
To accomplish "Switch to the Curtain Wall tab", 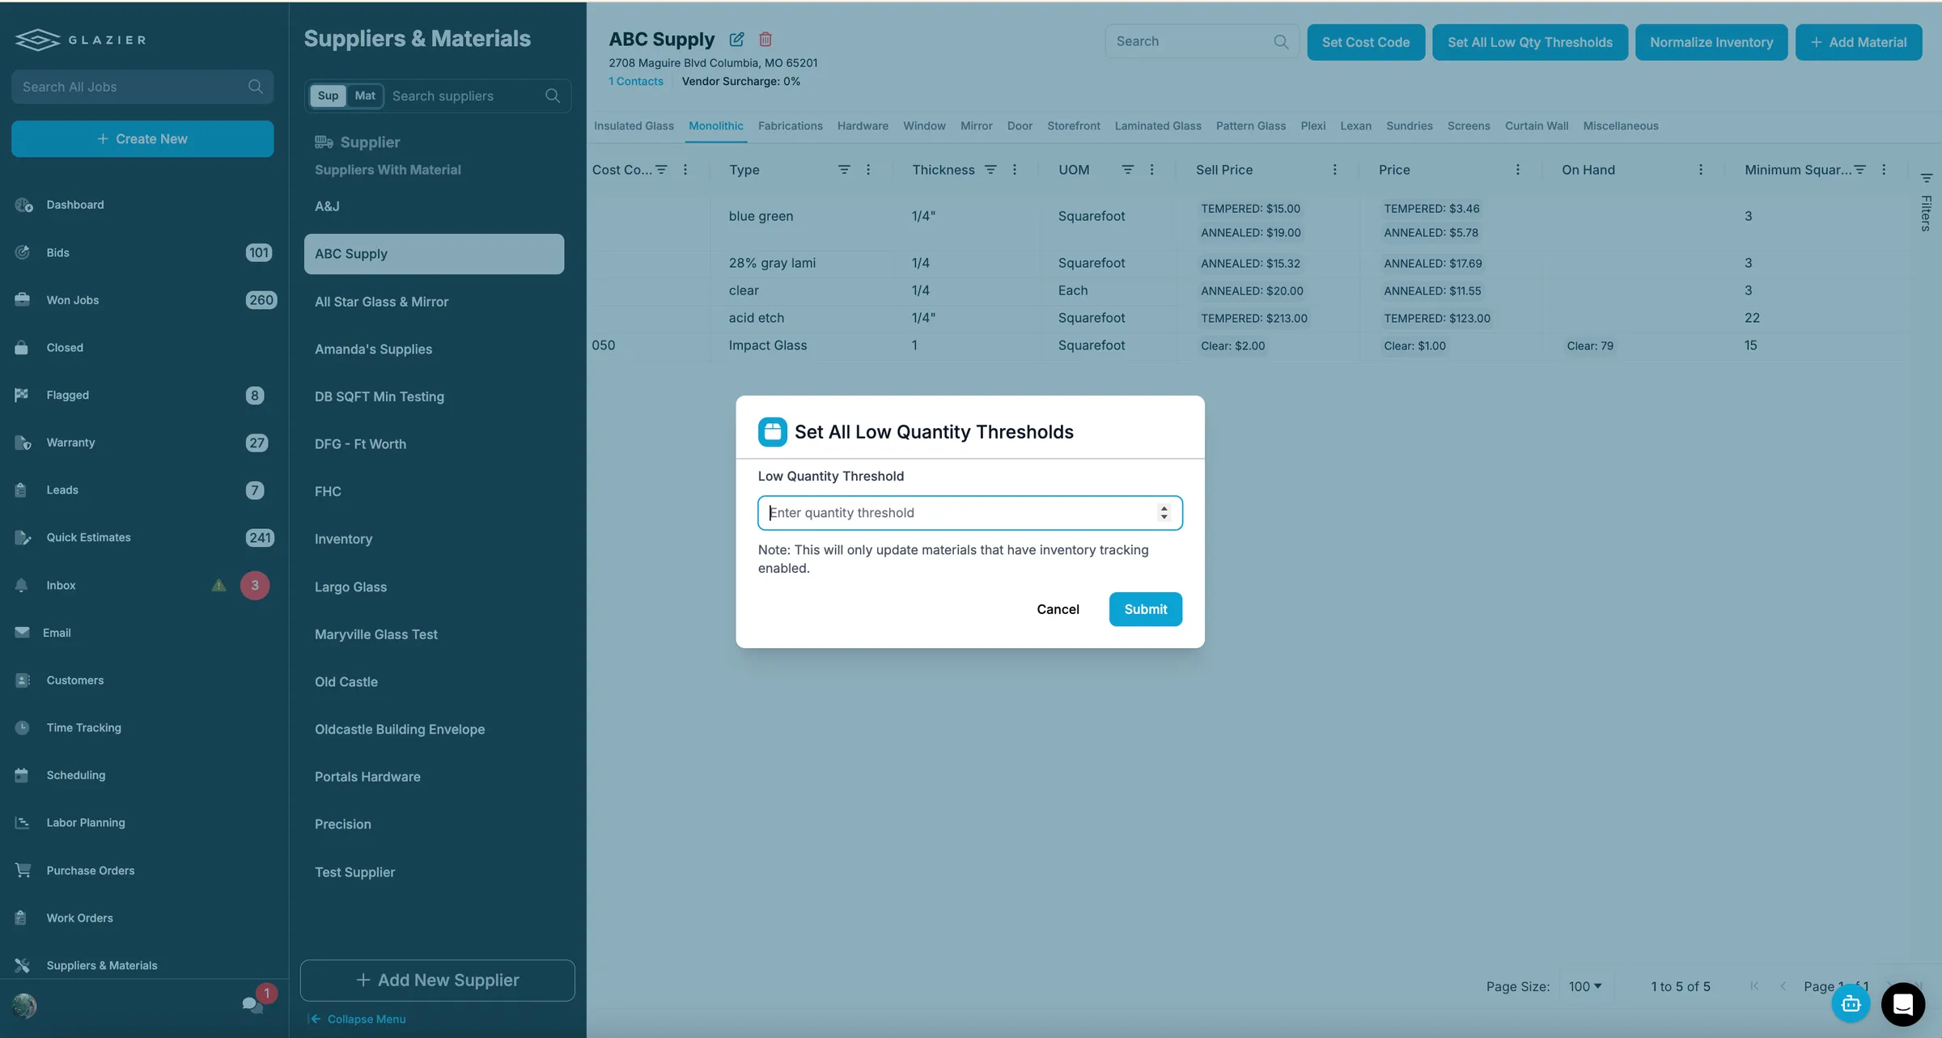I will [x=1537, y=125].
